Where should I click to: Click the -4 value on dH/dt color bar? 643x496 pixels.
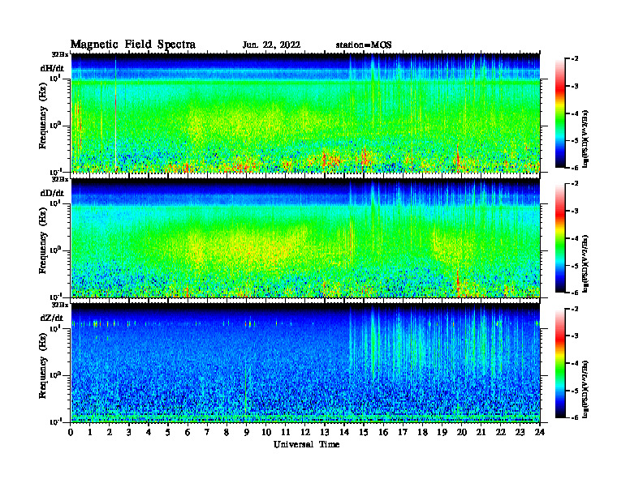click(x=574, y=113)
